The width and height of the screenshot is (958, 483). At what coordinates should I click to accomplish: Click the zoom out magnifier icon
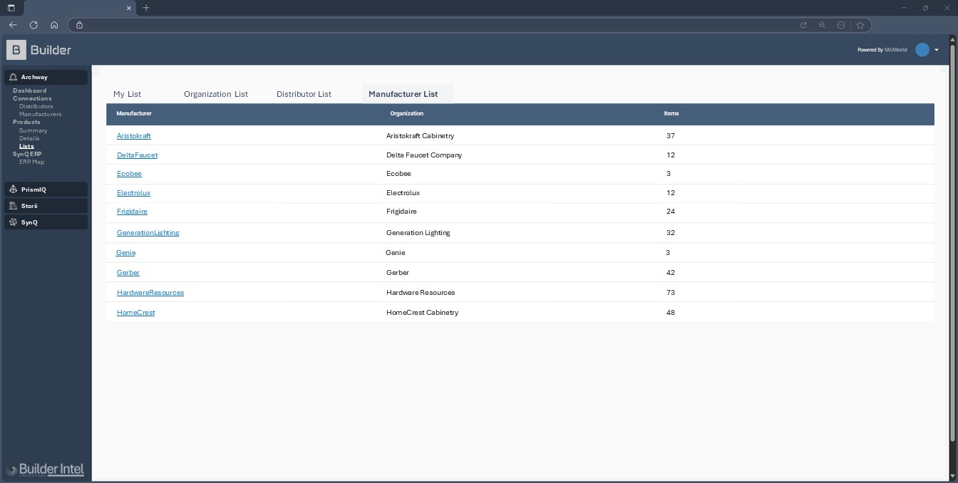point(822,25)
